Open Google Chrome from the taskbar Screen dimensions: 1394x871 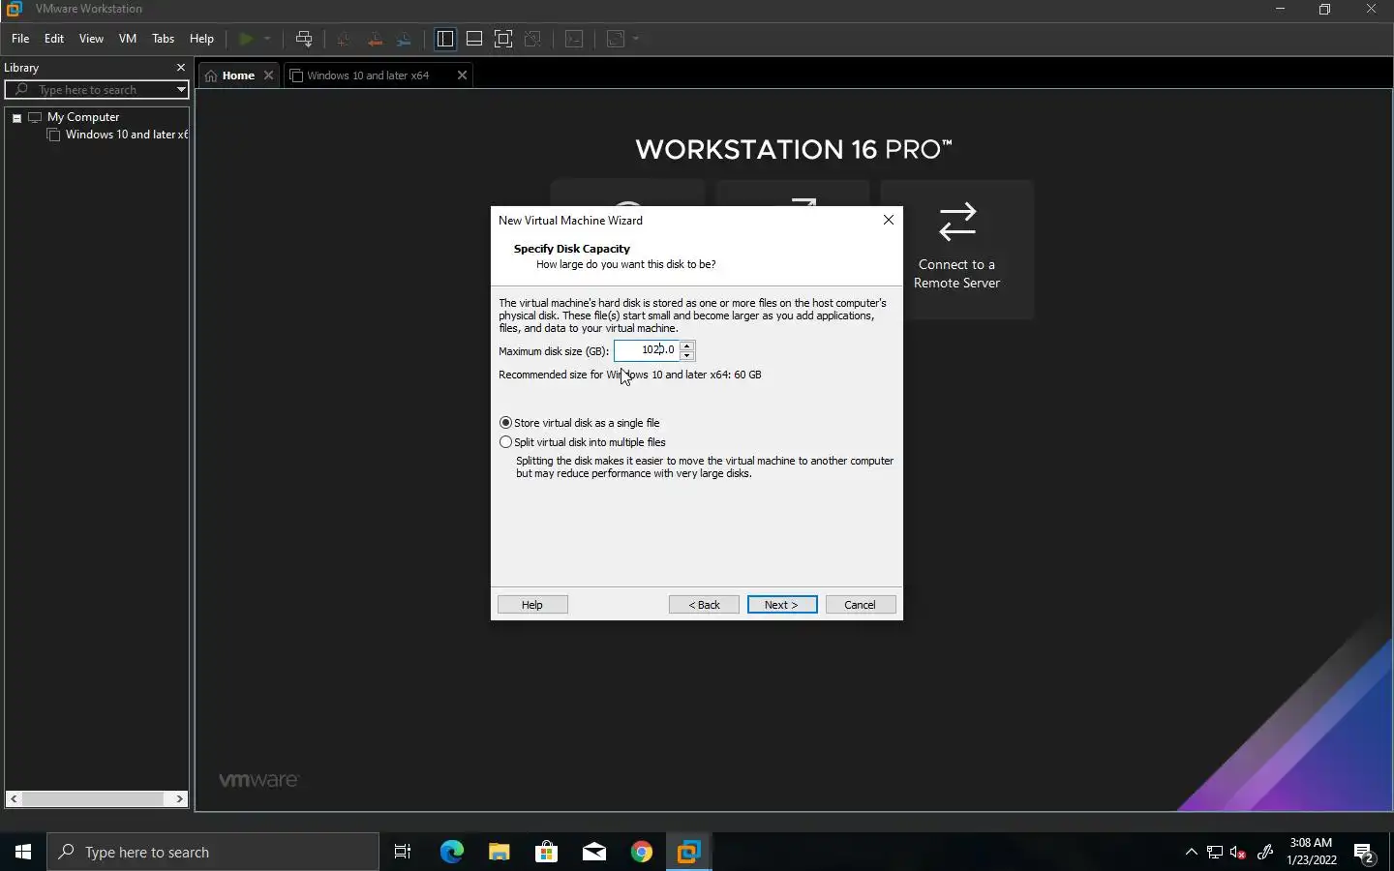click(x=641, y=852)
